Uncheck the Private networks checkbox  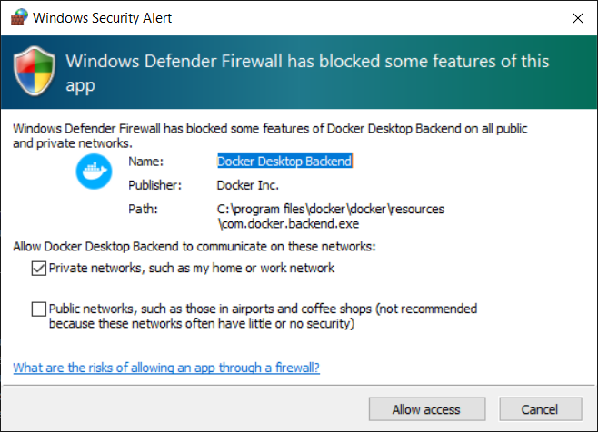(x=38, y=268)
